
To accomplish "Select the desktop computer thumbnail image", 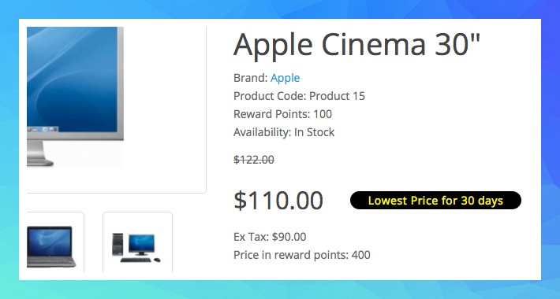I will [x=136, y=248].
